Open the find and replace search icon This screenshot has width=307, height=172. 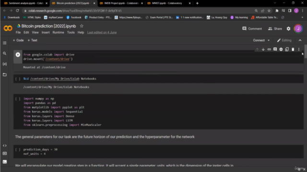click(4, 54)
